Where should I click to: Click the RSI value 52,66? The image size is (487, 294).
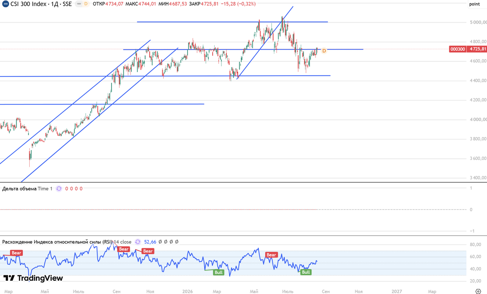[150, 242]
